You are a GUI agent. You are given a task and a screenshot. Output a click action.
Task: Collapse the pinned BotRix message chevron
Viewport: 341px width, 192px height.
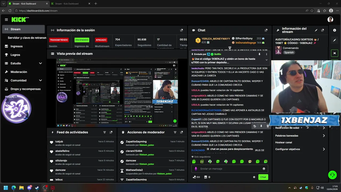pos(266,60)
